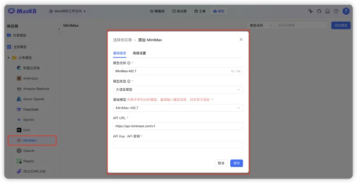
Task: Open the documentation book icon
Action: tap(328, 11)
